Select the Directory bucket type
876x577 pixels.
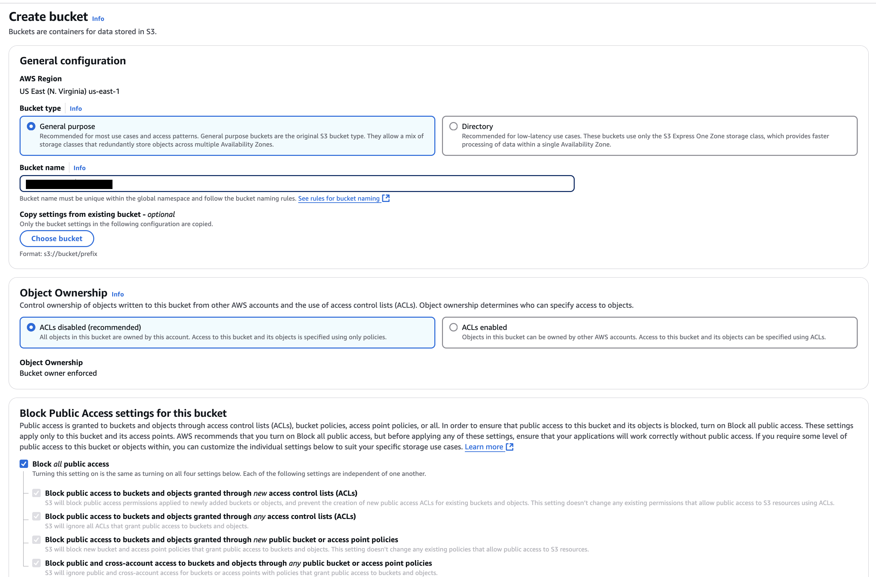453,126
